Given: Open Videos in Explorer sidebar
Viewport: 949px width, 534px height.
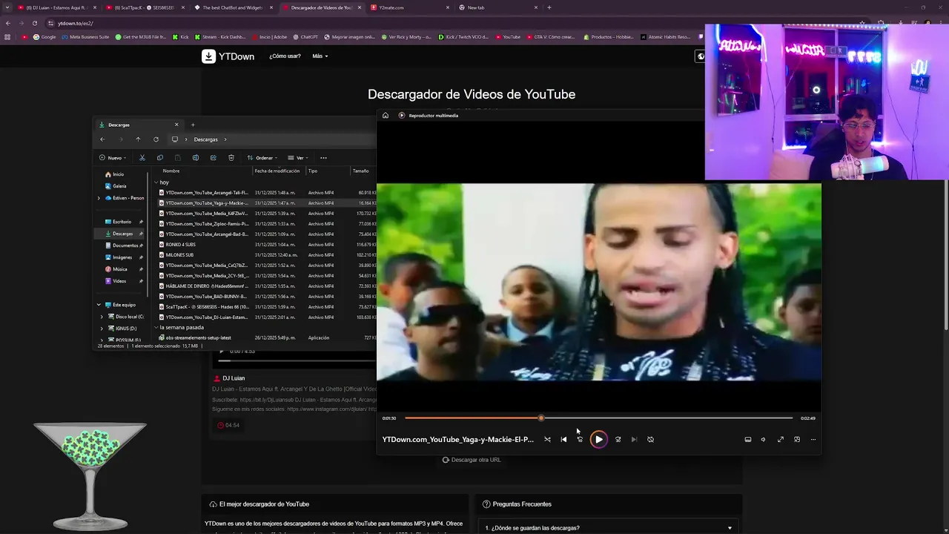Looking at the screenshot, I should pos(119,281).
